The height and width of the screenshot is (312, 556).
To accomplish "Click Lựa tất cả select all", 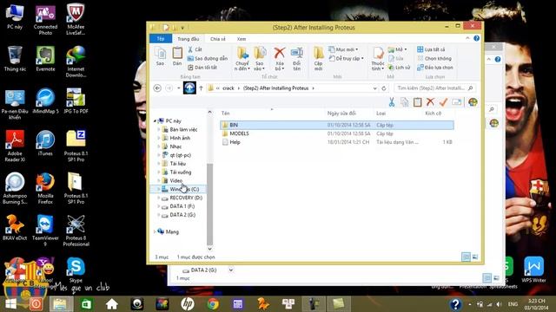I will pos(431,49).
